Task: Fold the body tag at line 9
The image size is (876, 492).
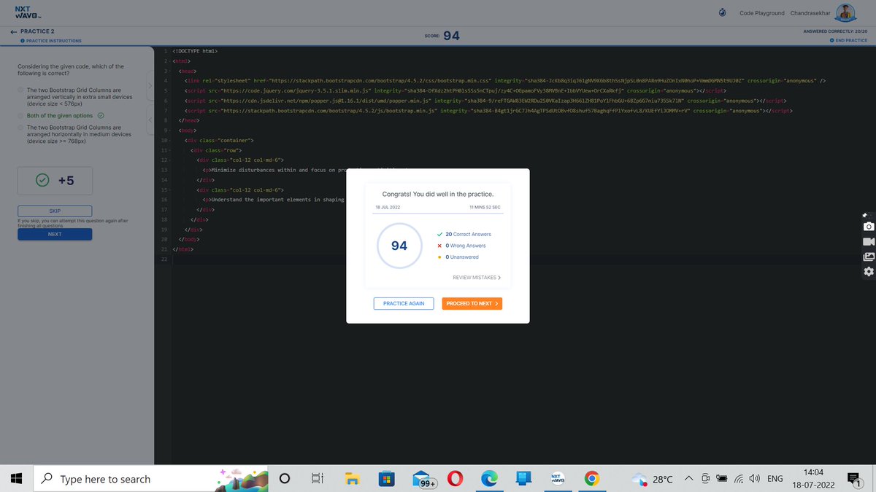Action: coord(169,130)
